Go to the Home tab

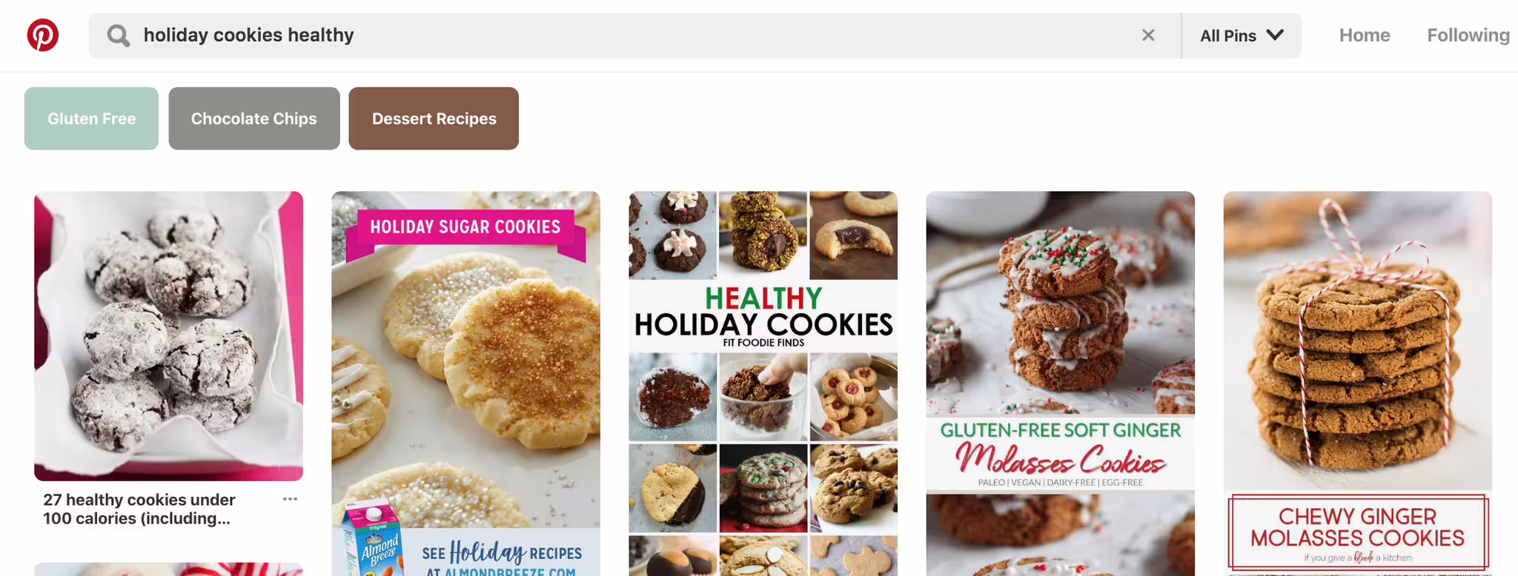[1364, 35]
